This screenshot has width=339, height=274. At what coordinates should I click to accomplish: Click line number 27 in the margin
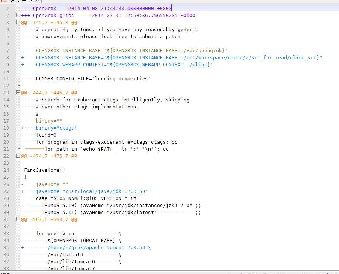click(x=6, y=191)
